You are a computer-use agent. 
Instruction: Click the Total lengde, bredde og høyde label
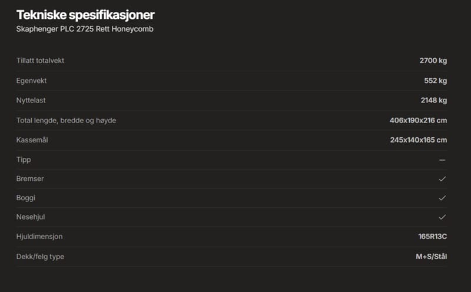coord(66,120)
